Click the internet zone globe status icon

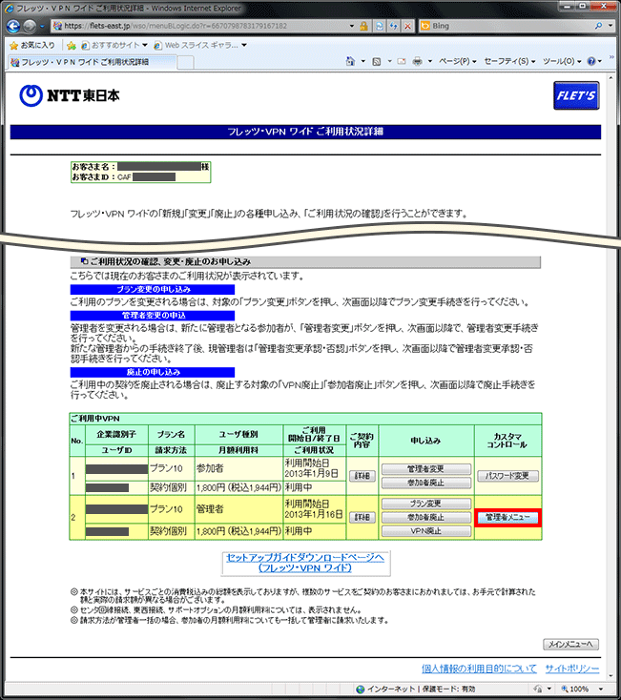point(361,690)
